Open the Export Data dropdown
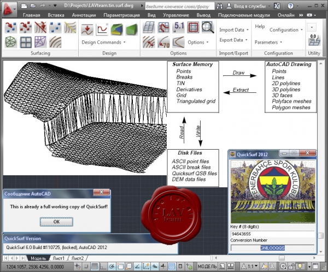The image size is (328, 272). pos(233,40)
